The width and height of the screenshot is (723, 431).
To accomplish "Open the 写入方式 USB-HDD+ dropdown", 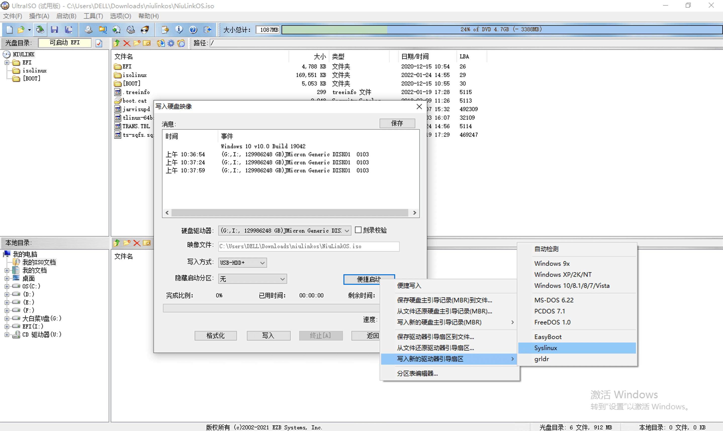I will 262,263.
